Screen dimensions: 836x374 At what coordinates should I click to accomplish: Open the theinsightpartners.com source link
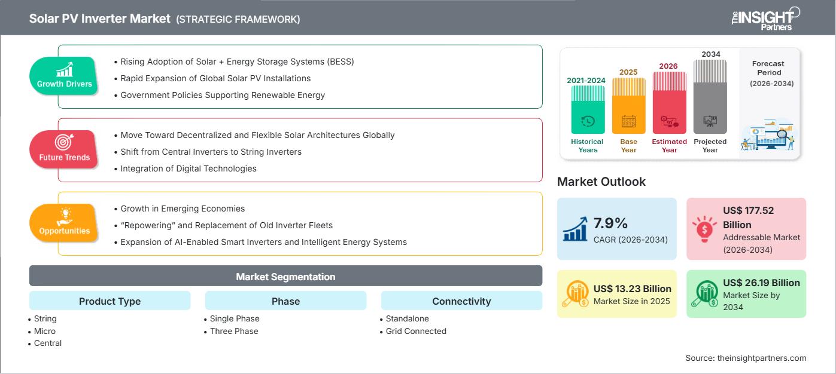pos(761,358)
